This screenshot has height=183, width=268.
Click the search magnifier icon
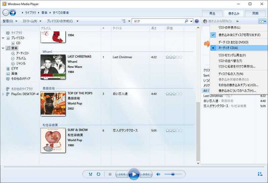click(186, 21)
